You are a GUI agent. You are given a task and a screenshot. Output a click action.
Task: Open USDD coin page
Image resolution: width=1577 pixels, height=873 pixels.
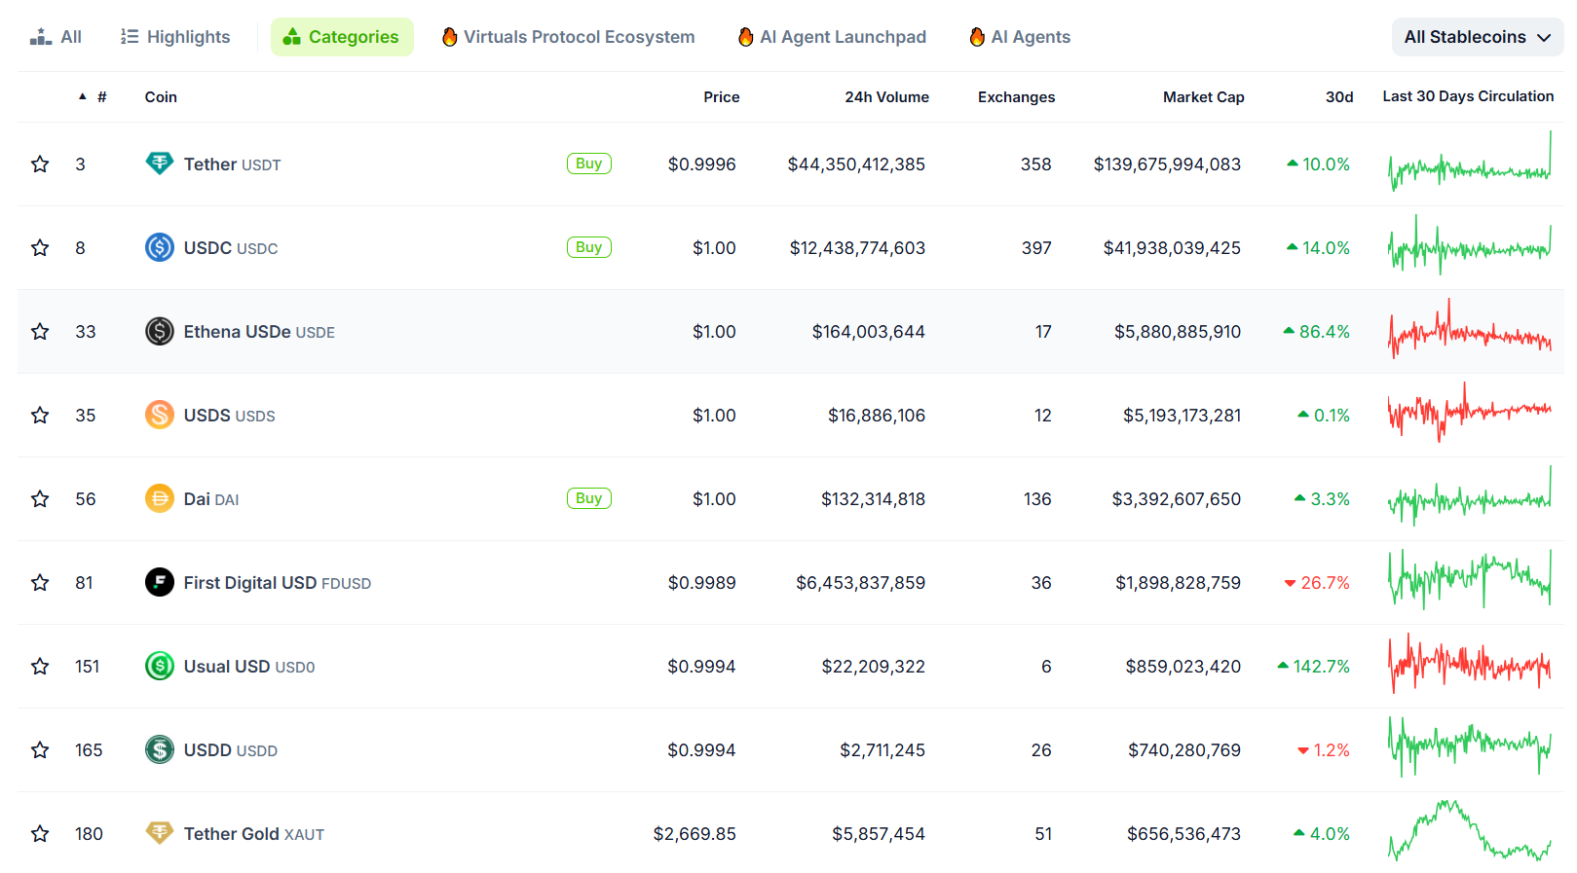pos(231,750)
